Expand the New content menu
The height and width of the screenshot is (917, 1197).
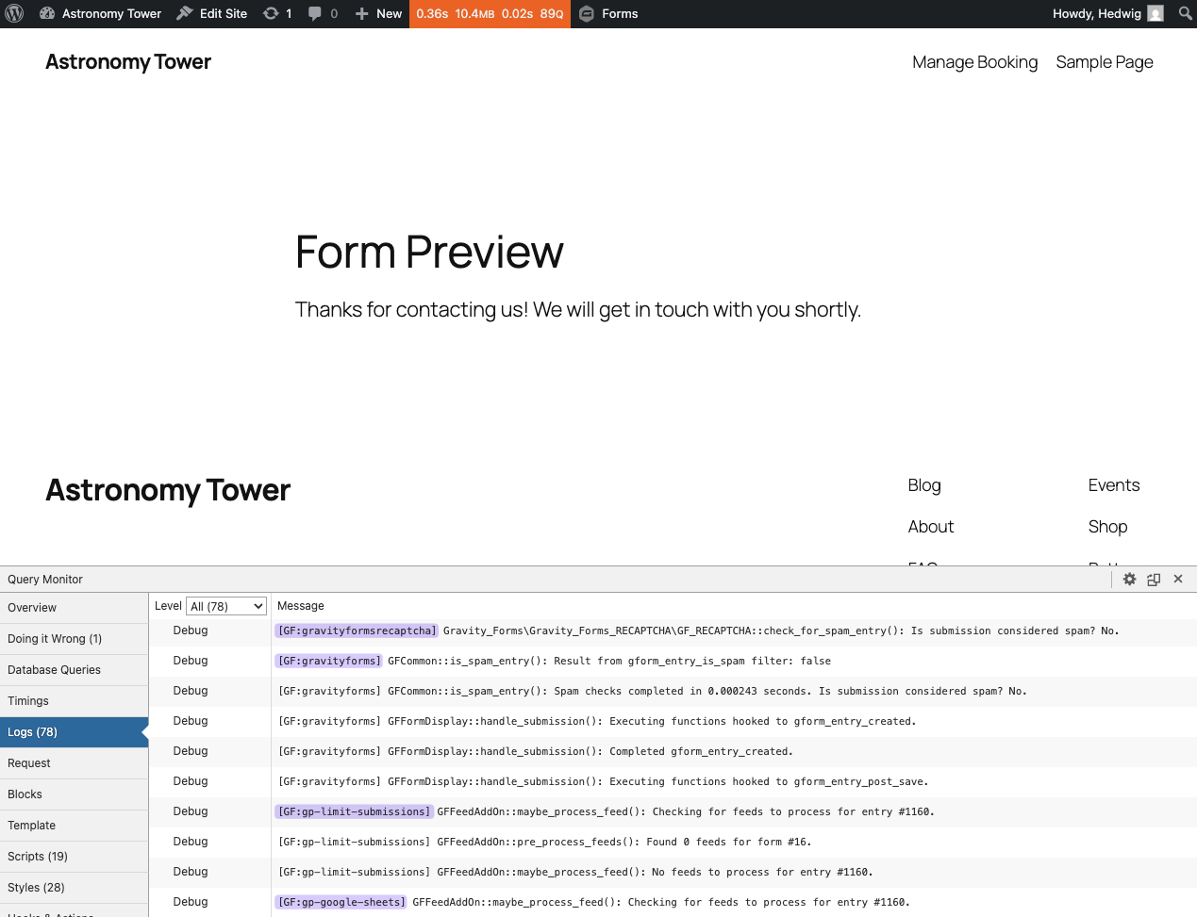(378, 13)
